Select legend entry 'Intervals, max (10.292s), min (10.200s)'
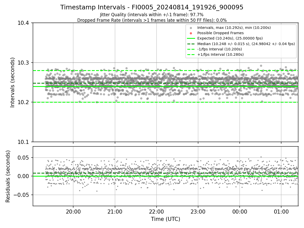The height and width of the screenshot is (228, 304). (x=234, y=28)
